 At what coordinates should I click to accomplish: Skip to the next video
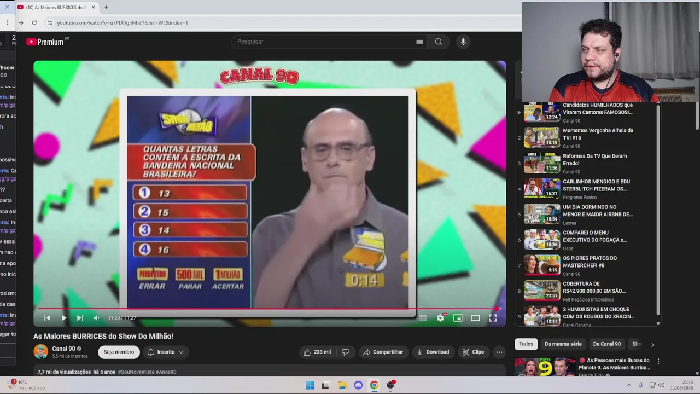tap(80, 318)
